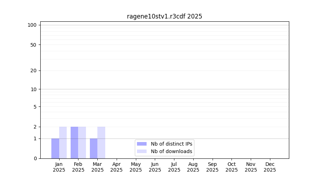Click the 0 y-axis tick label
This screenshot has width=321, height=178.
(35, 158)
